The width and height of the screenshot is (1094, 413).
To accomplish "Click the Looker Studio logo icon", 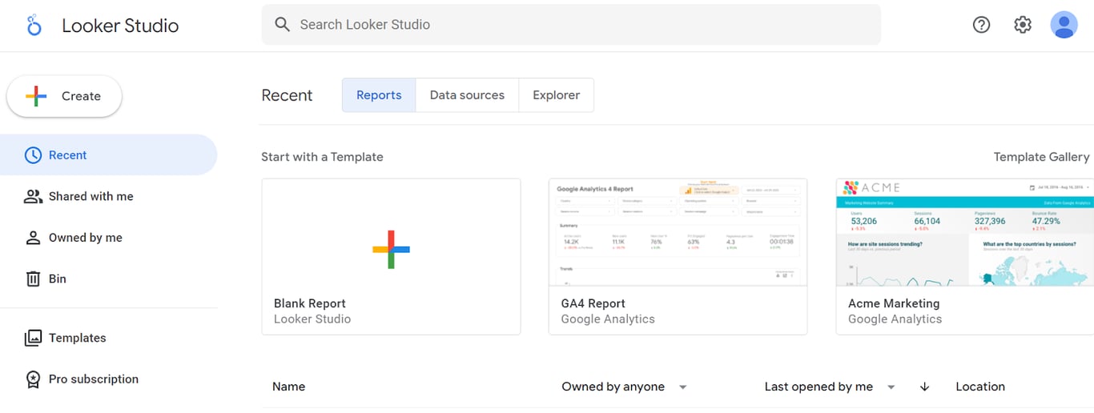I will coord(34,25).
